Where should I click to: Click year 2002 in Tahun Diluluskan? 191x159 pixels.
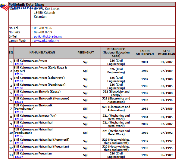(145, 124)
